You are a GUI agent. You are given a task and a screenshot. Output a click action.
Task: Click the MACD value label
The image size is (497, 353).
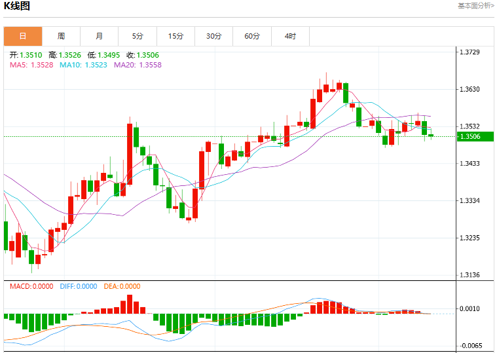pos(31,286)
